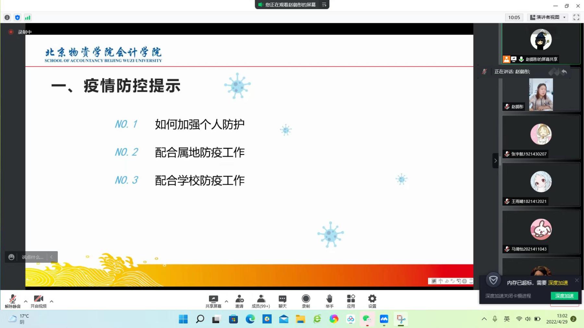Image resolution: width=584 pixels, height=328 pixels.
Task: Open the members list (99+)
Action: [x=261, y=301]
